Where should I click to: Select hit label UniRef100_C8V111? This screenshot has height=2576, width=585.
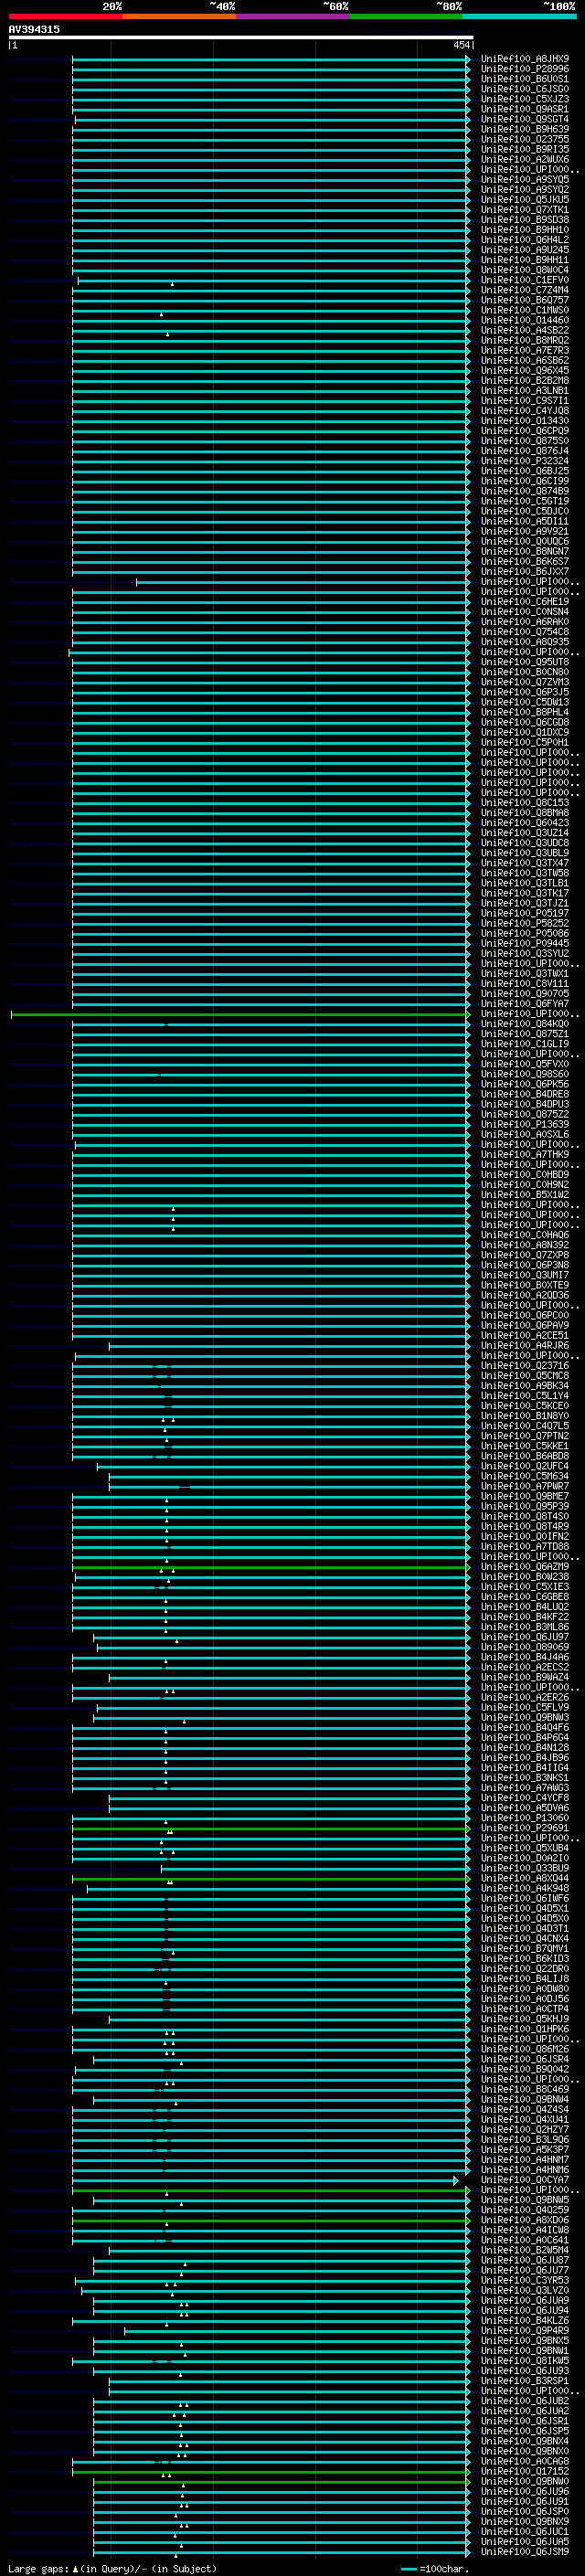(x=525, y=984)
